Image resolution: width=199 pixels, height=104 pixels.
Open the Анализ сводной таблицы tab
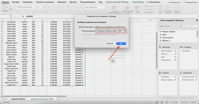click(117, 2)
